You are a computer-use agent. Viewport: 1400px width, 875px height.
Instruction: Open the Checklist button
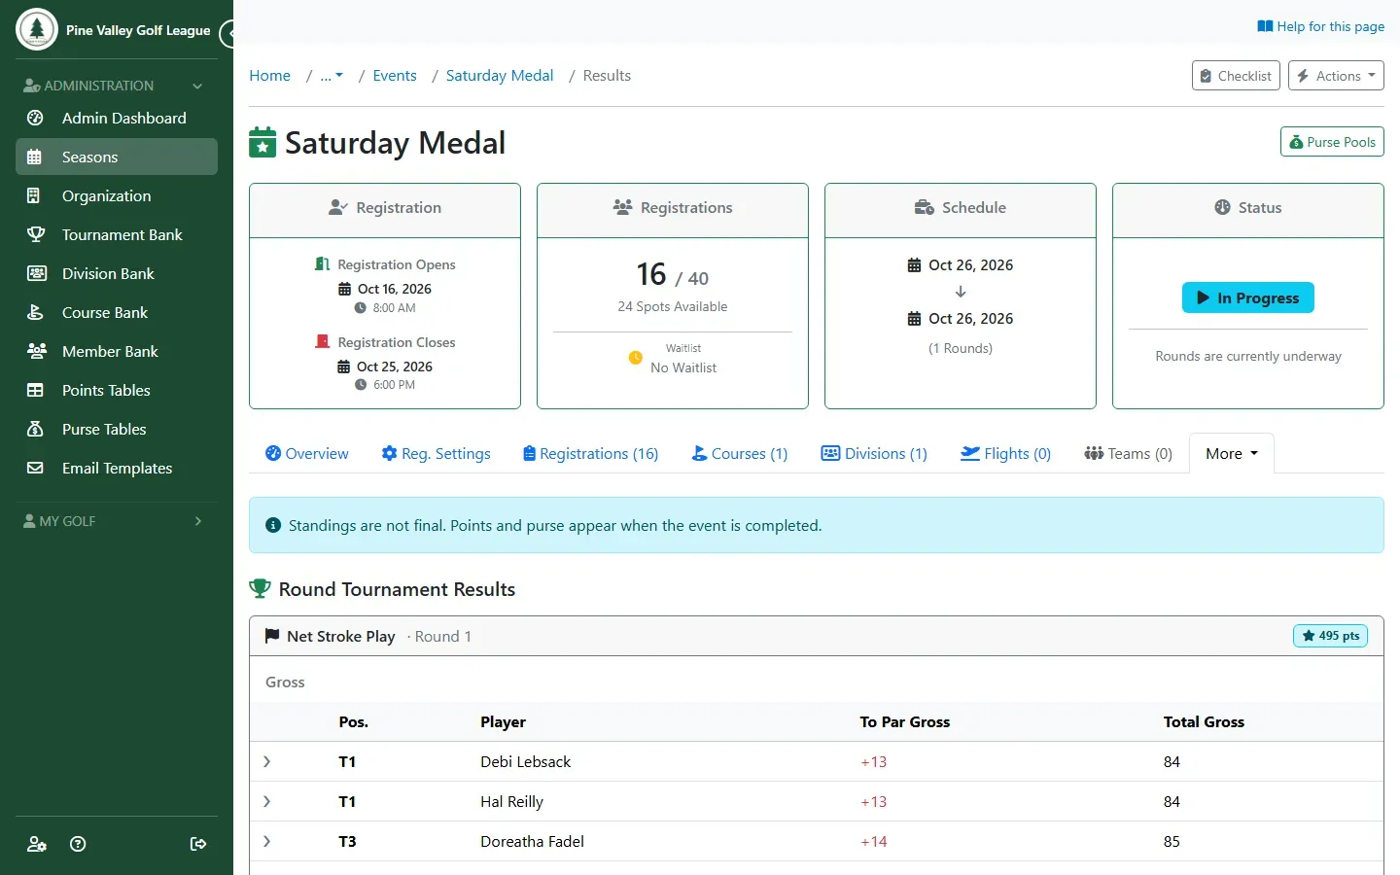pyautogui.click(x=1236, y=76)
